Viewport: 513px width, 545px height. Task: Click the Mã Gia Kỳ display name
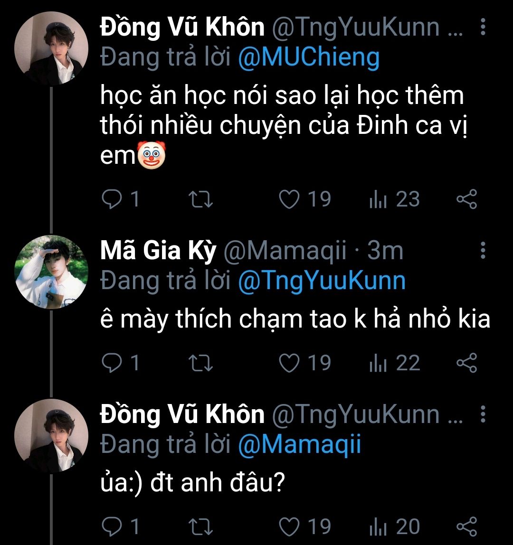(158, 251)
